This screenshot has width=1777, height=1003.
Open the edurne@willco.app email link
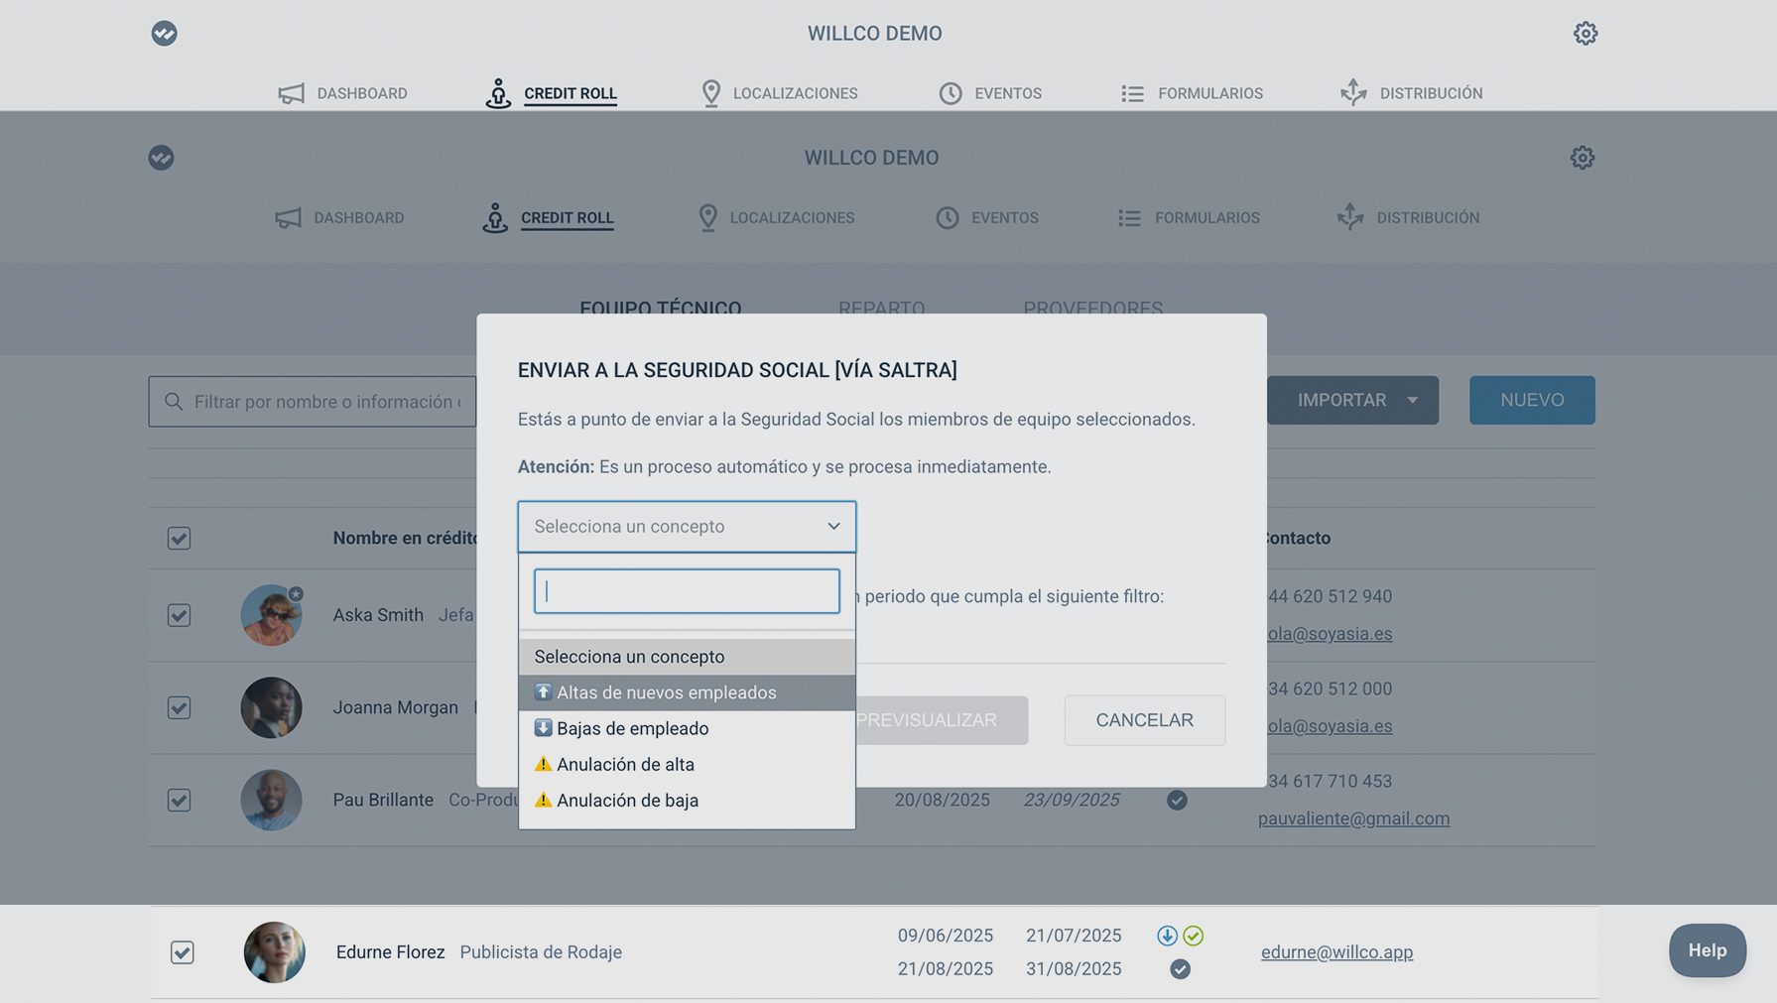(1336, 952)
